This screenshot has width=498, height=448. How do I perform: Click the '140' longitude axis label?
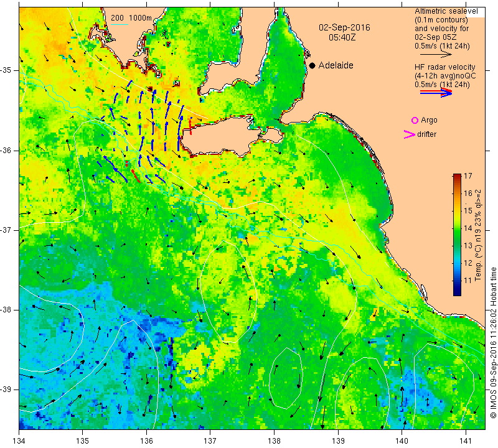pyautogui.click(x=402, y=441)
